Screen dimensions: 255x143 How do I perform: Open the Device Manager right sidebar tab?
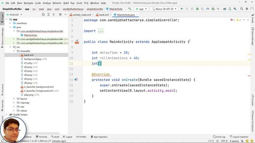[x=253, y=36]
